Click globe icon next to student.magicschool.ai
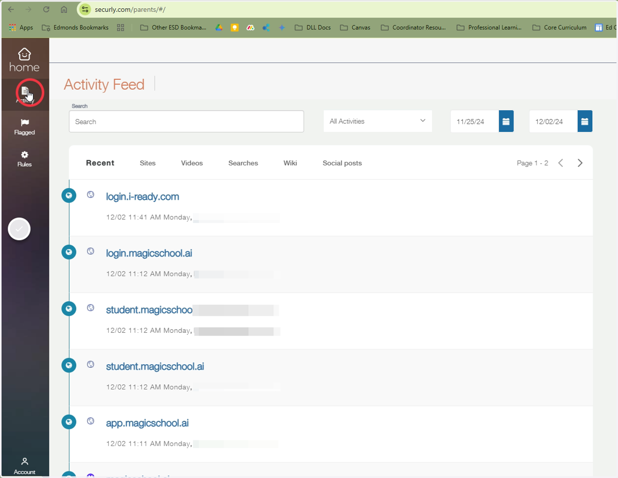The width and height of the screenshot is (618, 478). (91, 364)
